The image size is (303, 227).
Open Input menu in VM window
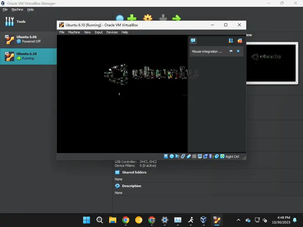click(x=99, y=32)
